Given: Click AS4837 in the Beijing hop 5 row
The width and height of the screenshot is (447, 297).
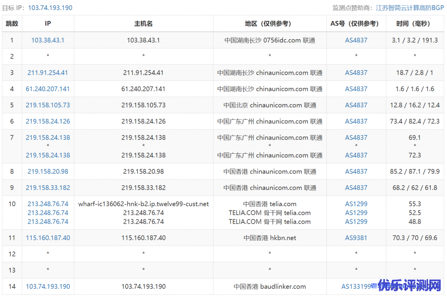Looking at the screenshot, I should [356, 105].
